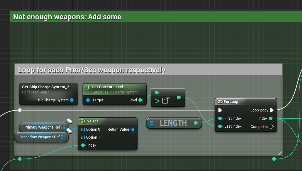This screenshot has width=302, height=171.
Task: Click the First Index pin on ForLoop
Action: (x=220, y=118)
